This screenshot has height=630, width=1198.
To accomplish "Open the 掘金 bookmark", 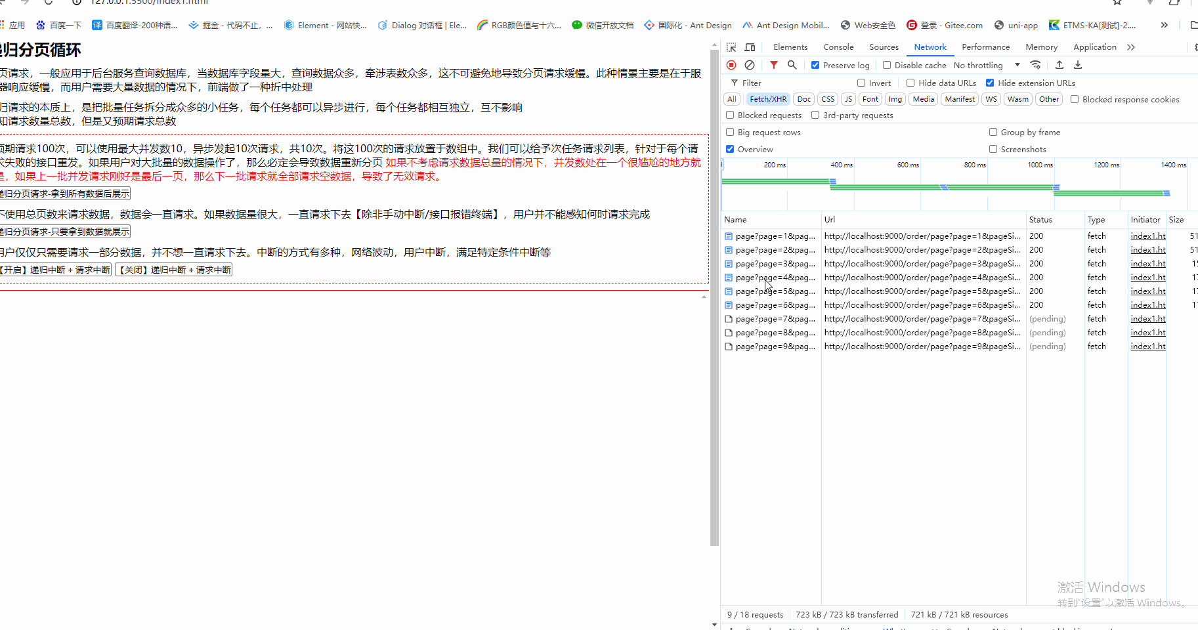I will (230, 26).
